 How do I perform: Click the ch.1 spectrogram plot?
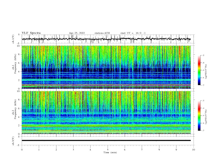[x=106, y=67]
